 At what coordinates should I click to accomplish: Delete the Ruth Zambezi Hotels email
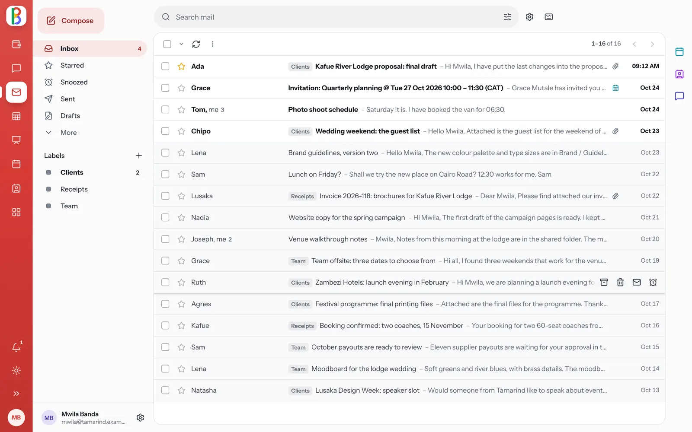tap(620, 282)
